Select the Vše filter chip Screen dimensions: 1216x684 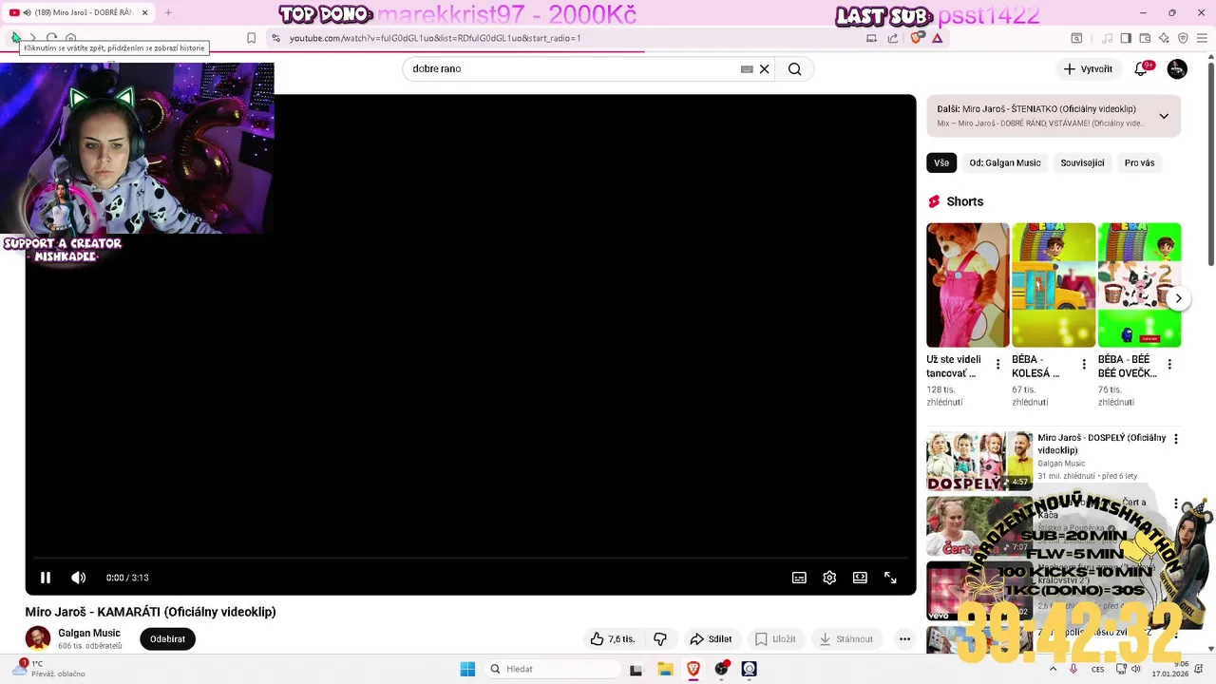click(941, 162)
